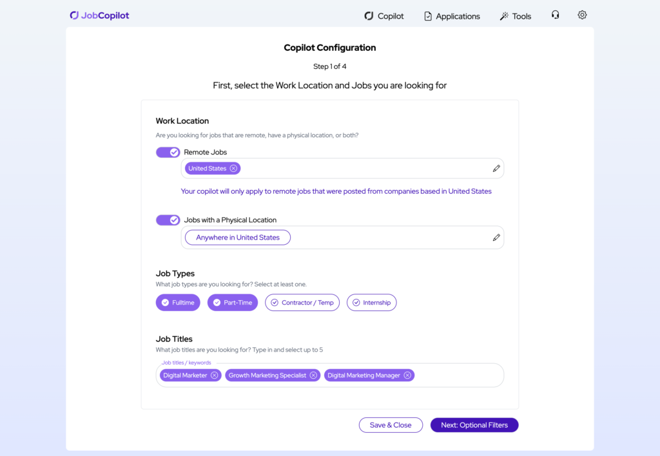The image size is (660, 456).
Task: Remove Growth Marketing Specialist tag
Action: point(313,375)
